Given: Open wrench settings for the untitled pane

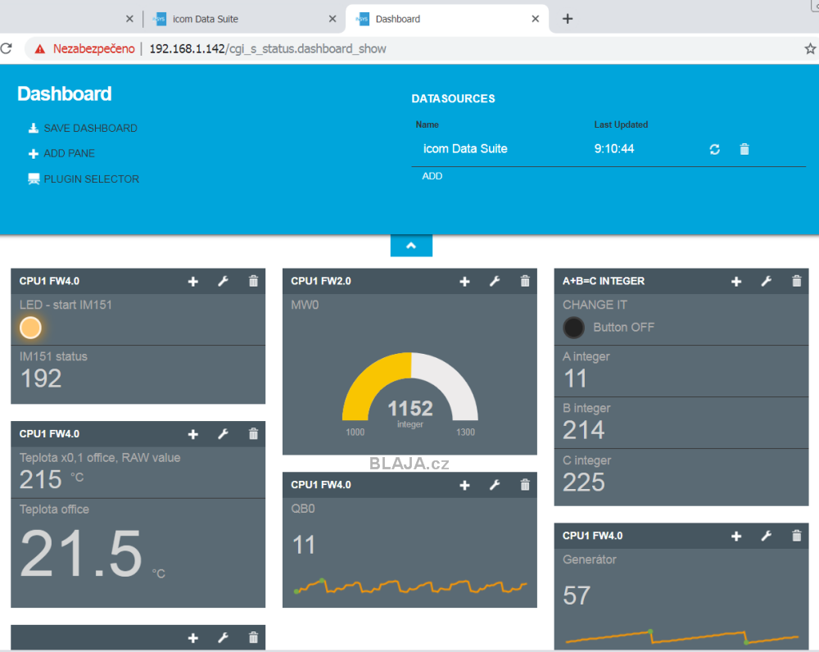Looking at the screenshot, I should (223, 638).
